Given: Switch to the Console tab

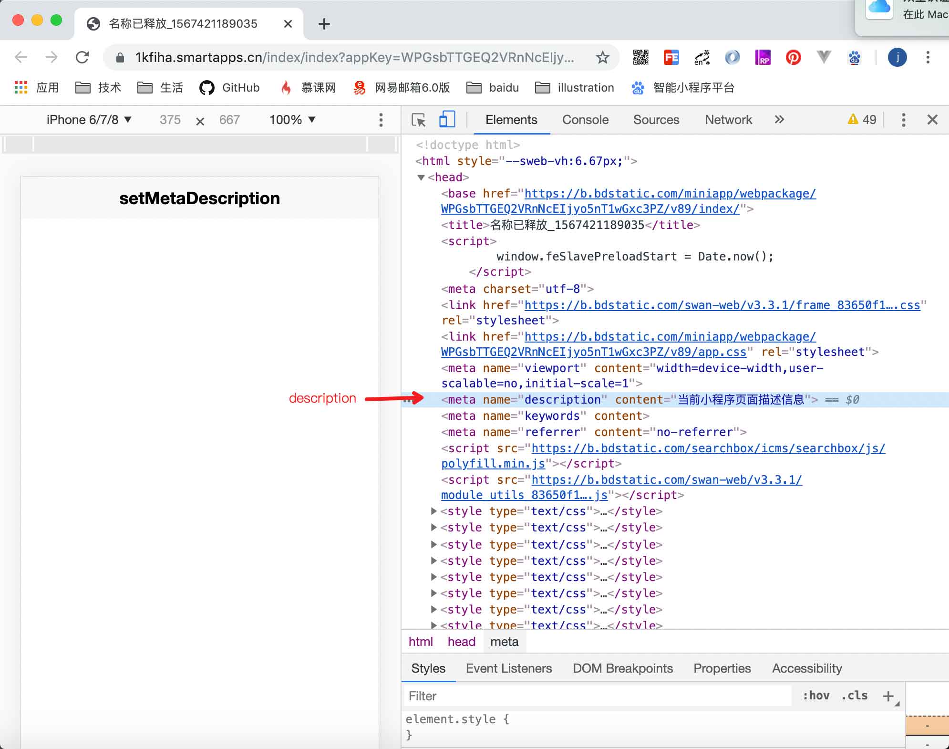Looking at the screenshot, I should (585, 120).
